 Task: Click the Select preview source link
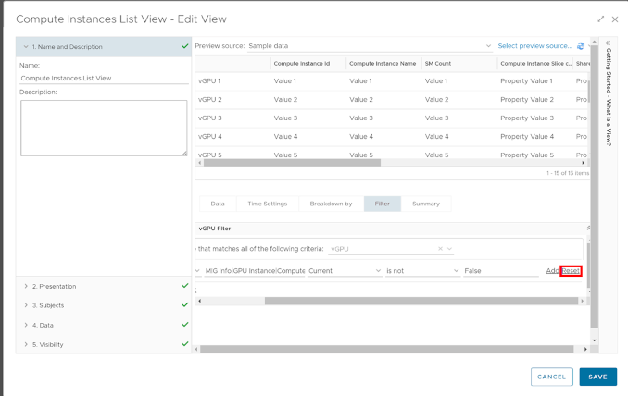point(534,45)
